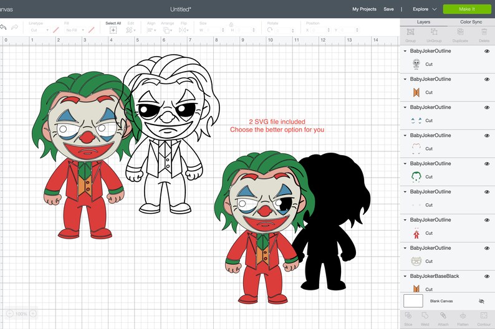This screenshot has width=495, height=329.
Task: Switch to the Layers tab
Action: 423,22
